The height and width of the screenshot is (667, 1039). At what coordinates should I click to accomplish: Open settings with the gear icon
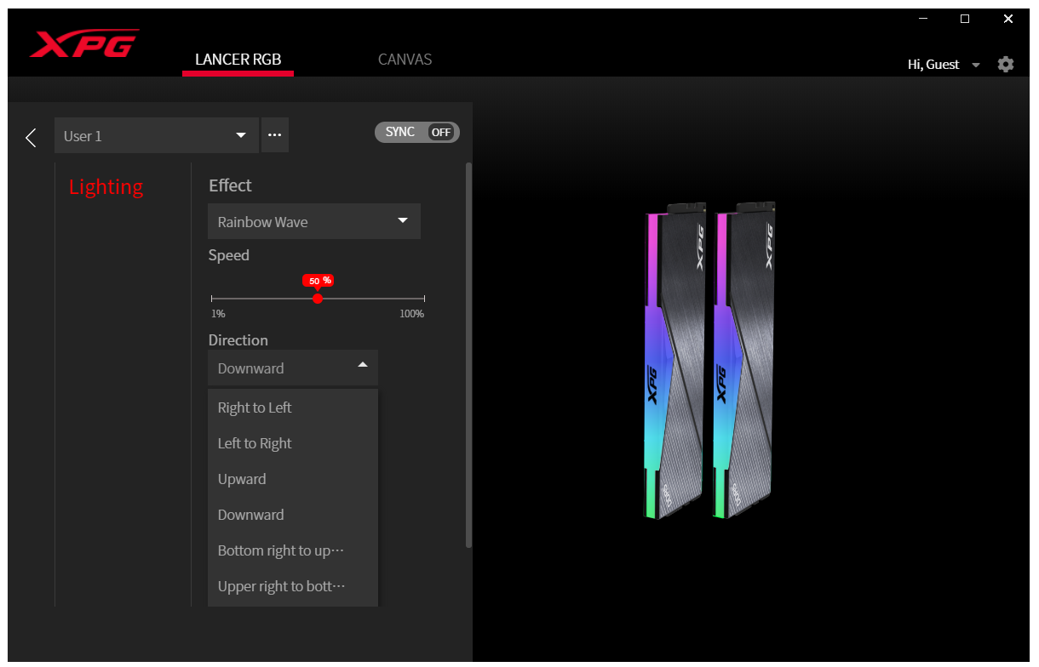tap(1006, 65)
